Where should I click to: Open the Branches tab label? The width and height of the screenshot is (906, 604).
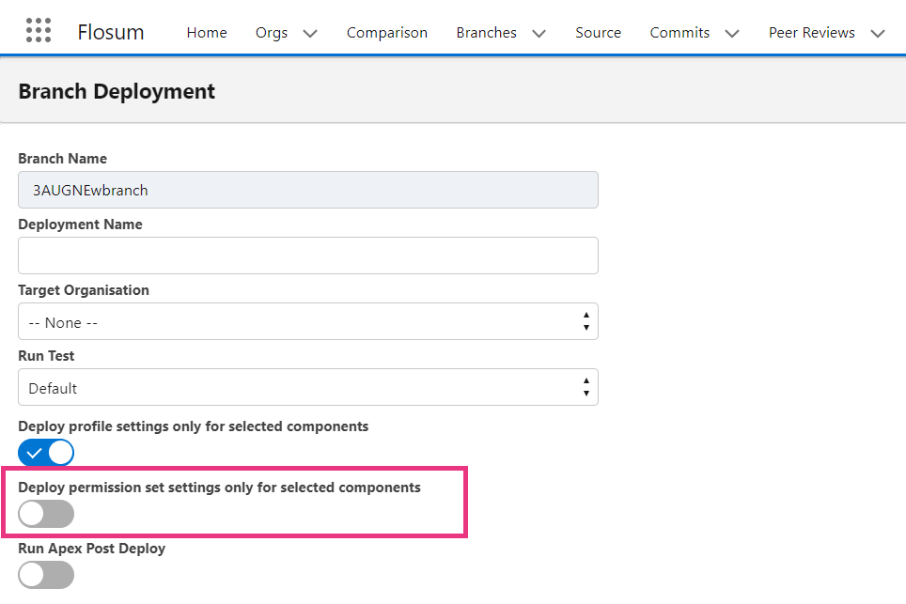coord(487,32)
